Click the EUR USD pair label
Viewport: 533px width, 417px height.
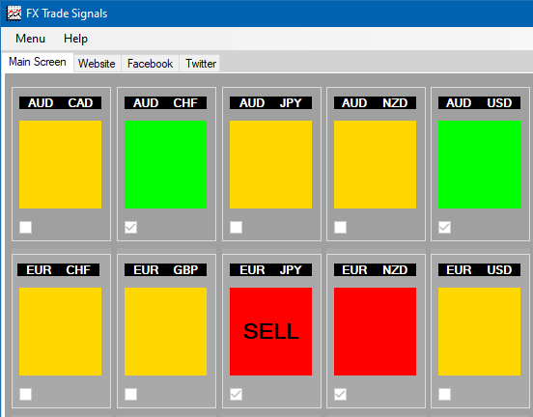(x=479, y=270)
